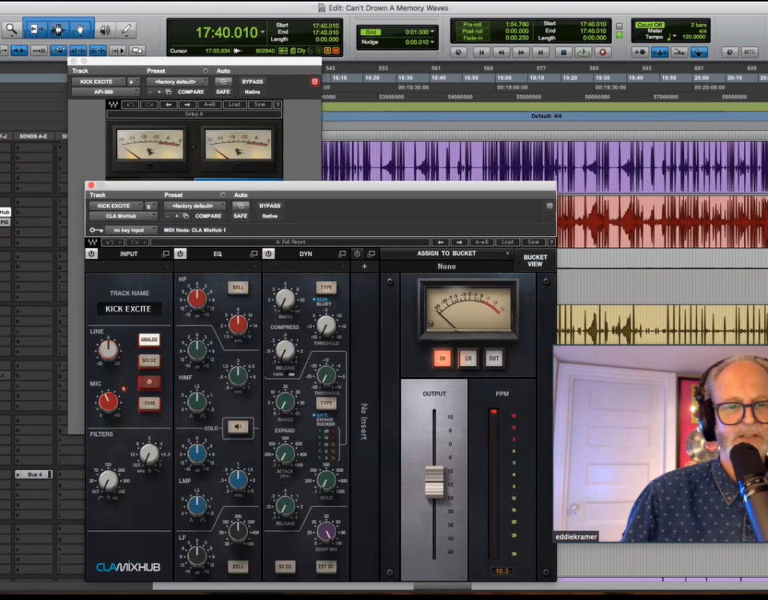Expand the EQ section view icon
This screenshot has width=768, height=600.
[254, 254]
